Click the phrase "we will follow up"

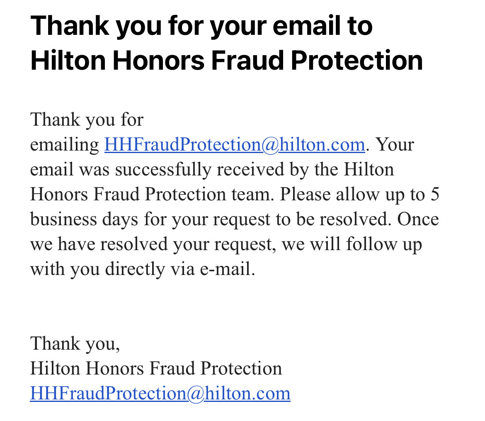coord(352,244)
